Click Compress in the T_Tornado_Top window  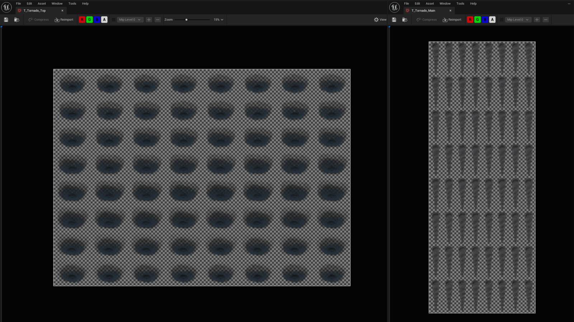(38, 20)
